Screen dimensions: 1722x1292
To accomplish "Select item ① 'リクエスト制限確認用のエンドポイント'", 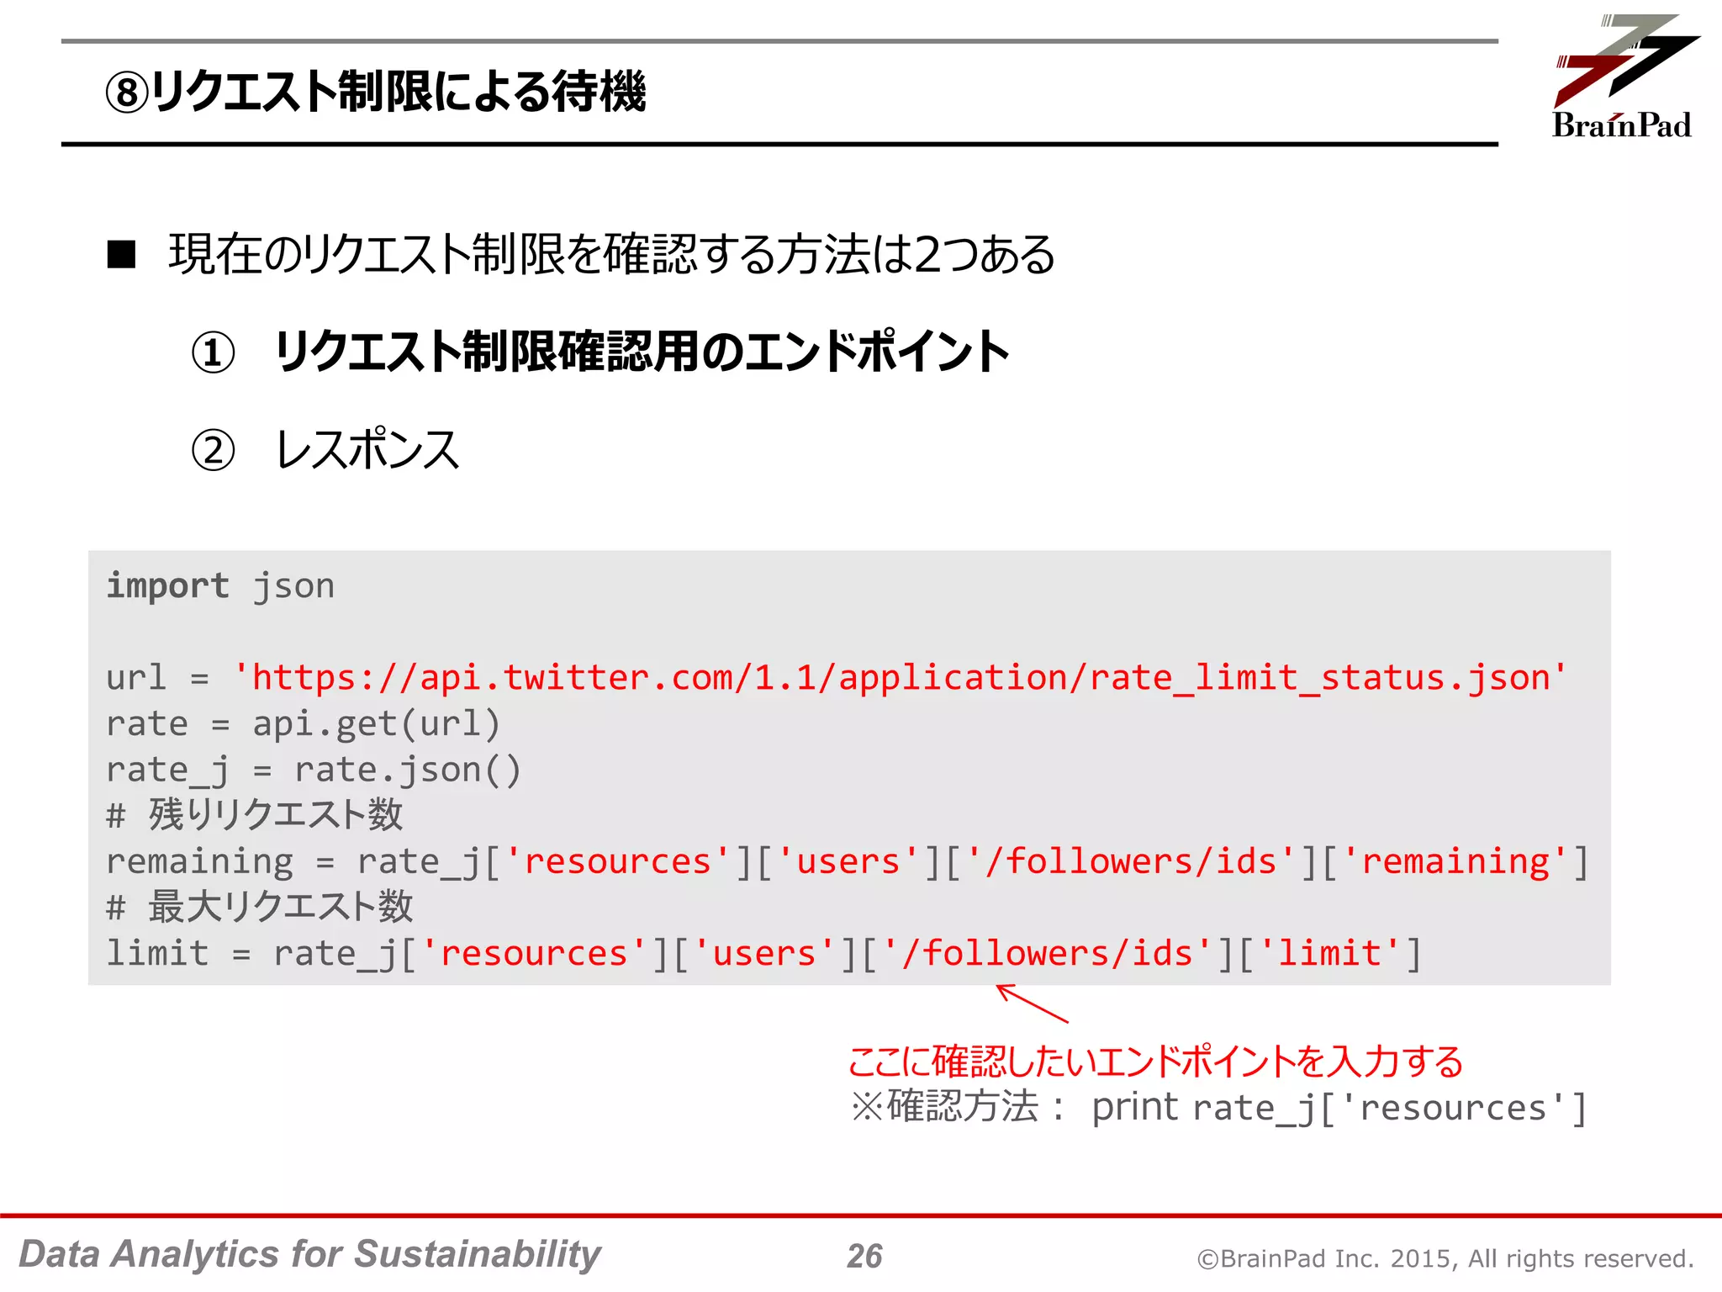I will click(x=642, y=352).
